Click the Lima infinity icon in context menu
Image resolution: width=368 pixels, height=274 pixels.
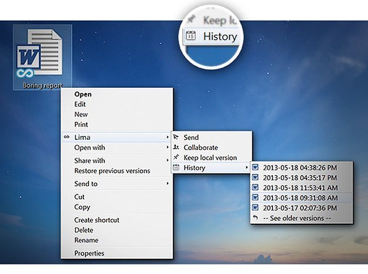point(67,137)
